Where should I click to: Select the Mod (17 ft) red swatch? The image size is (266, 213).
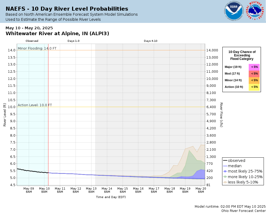tap(254, 74)
